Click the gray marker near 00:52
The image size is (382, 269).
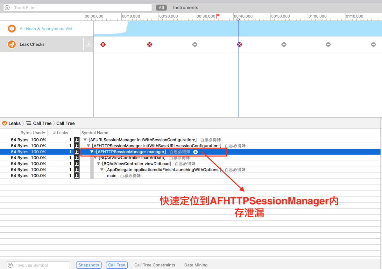click(x=284, y=45)
